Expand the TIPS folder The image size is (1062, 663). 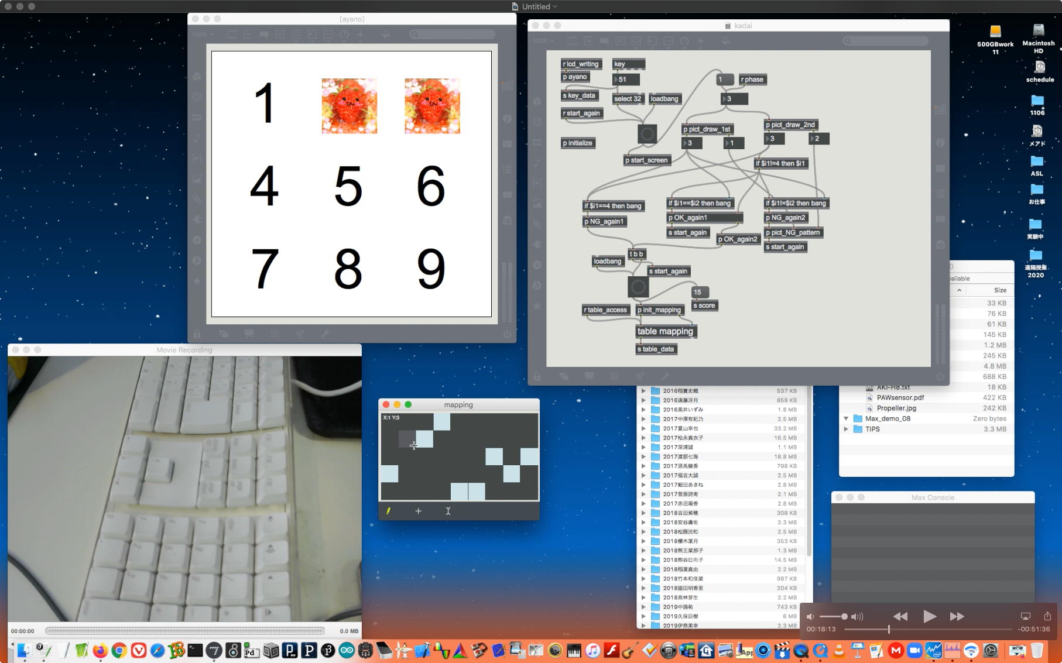846,429
